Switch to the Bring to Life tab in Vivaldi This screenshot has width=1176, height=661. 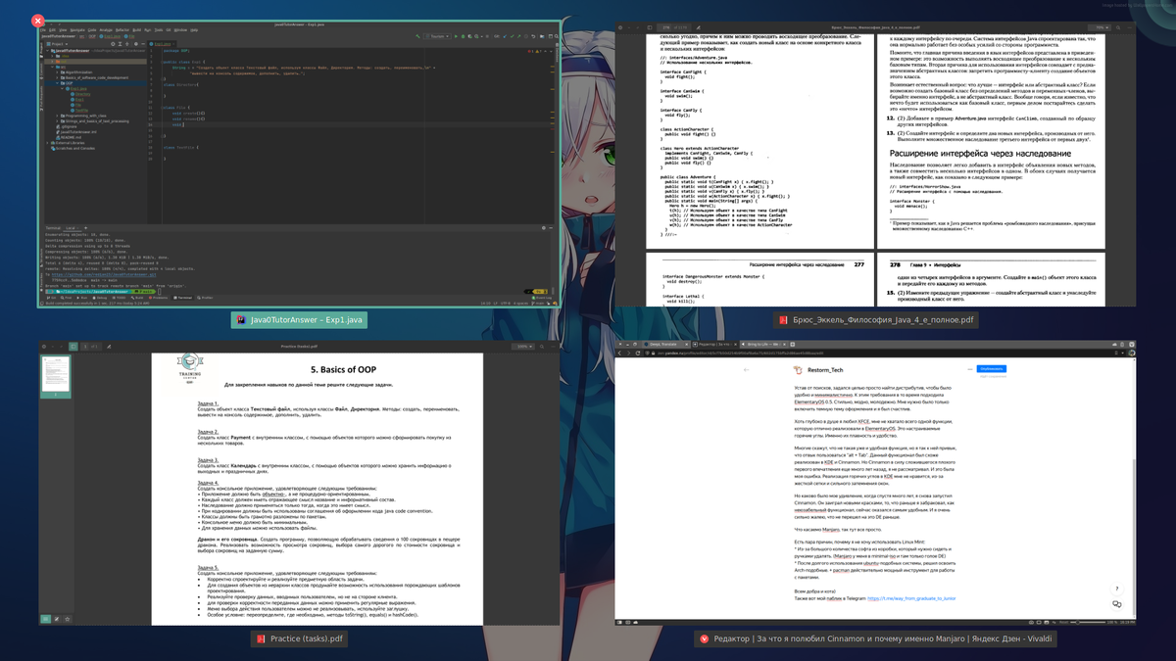(762, 345)
